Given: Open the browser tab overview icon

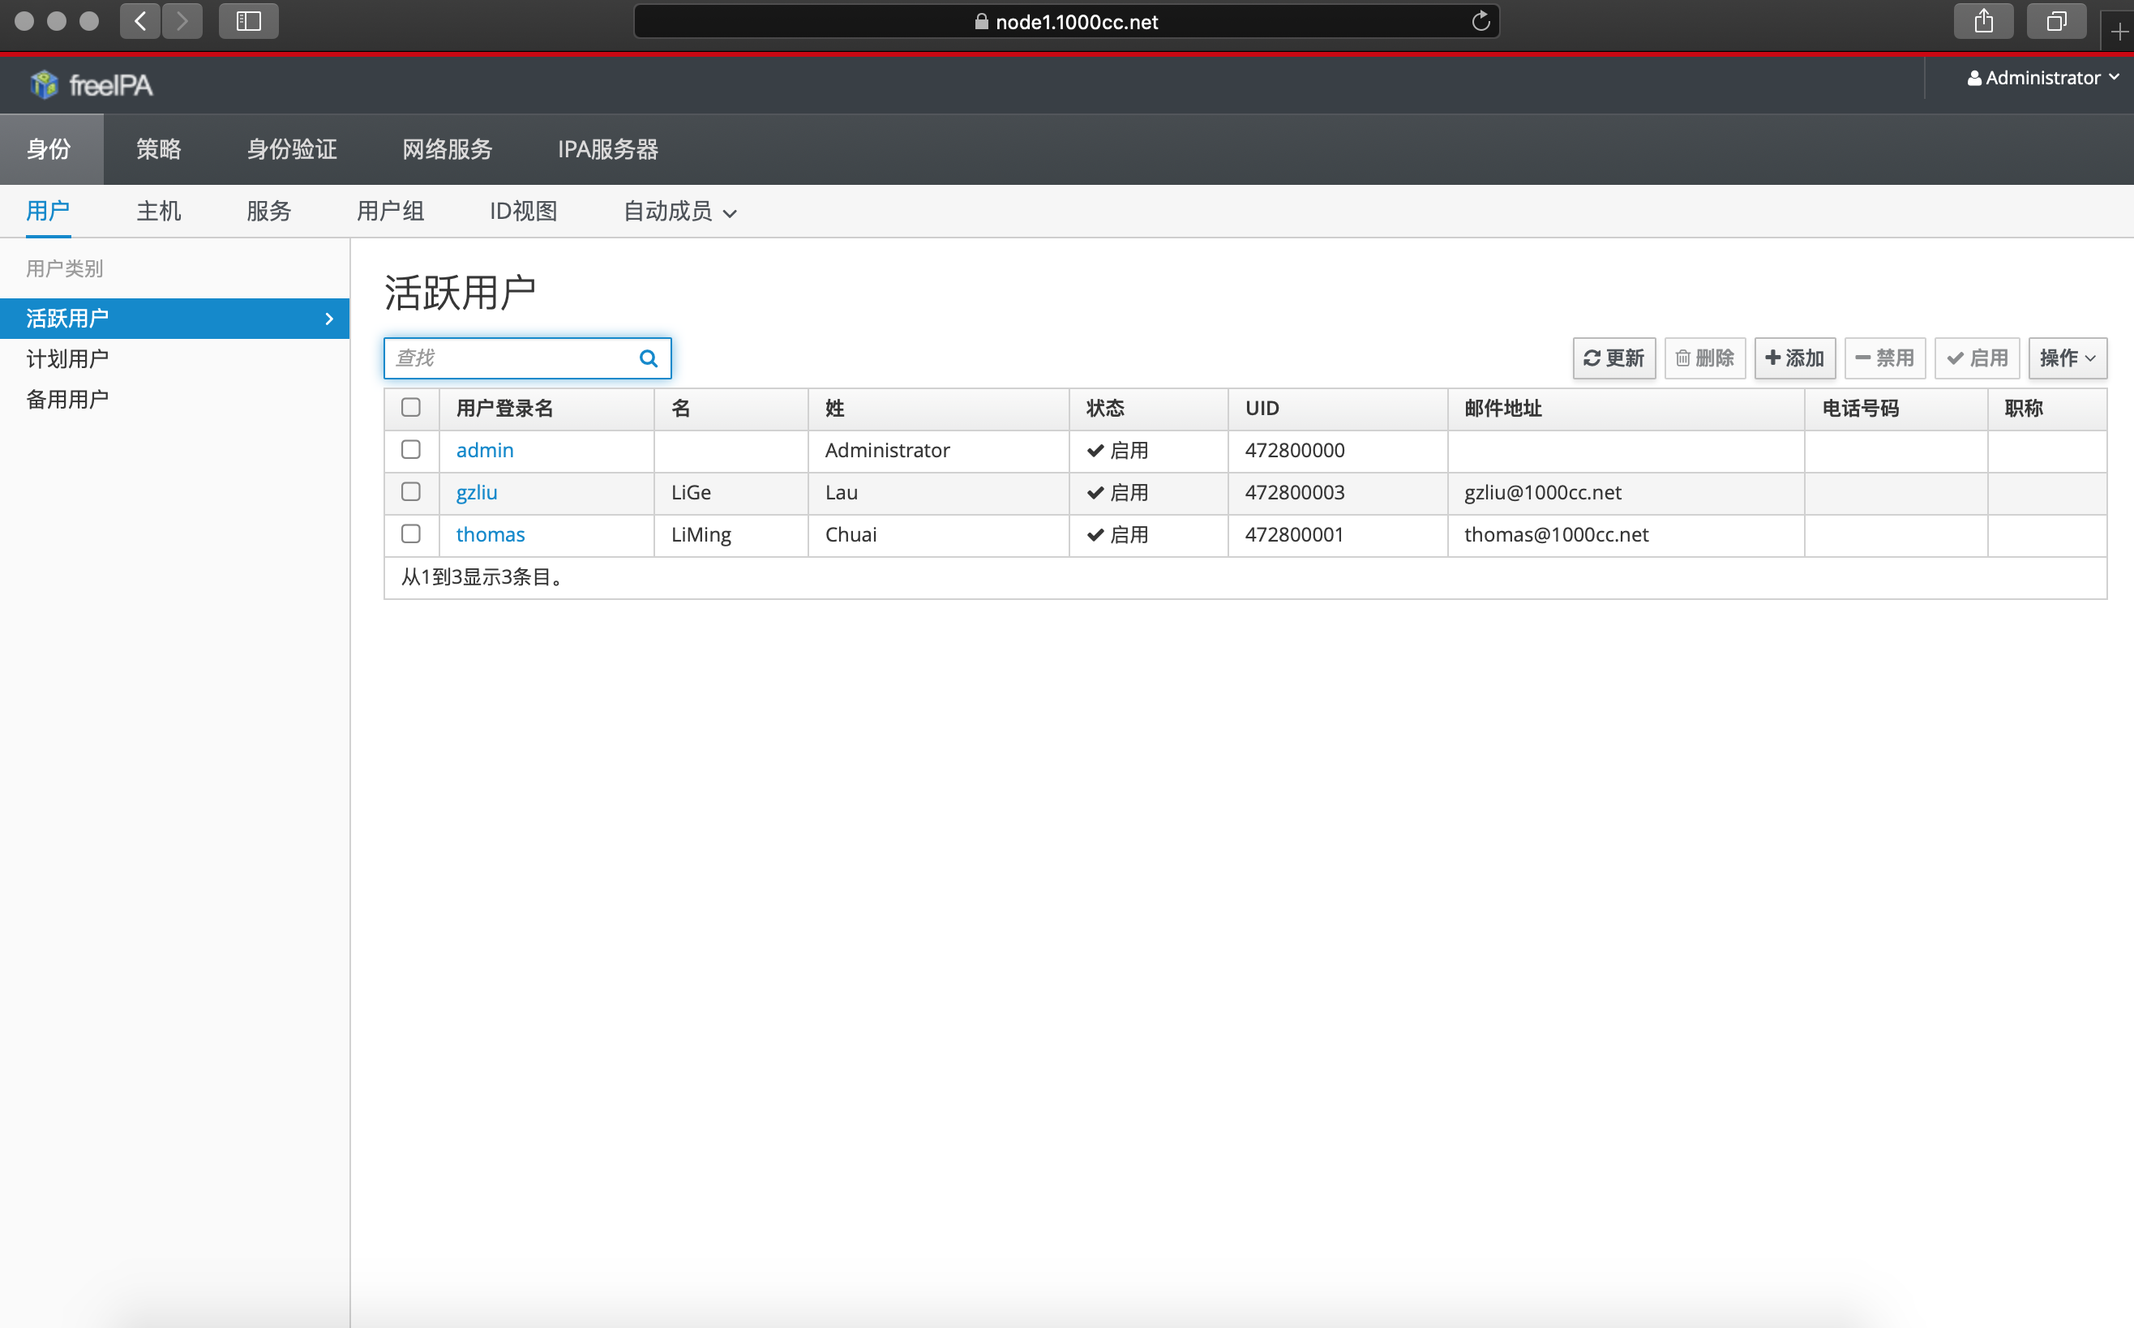Looking at the screenshot, I should pos(2056,22).
